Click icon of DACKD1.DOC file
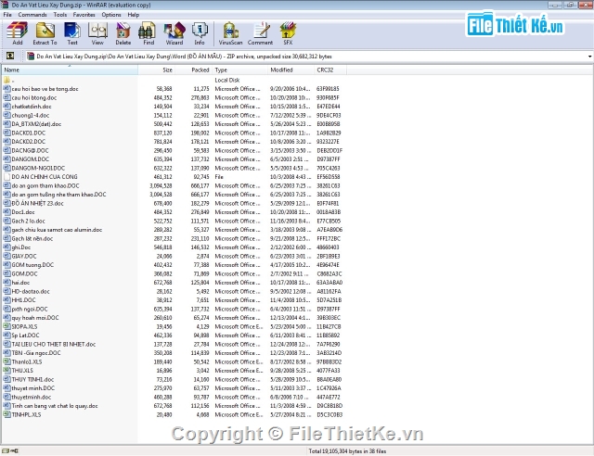This screenshot has height=456, width=594. pyautogui.click(x=6, y=133)
